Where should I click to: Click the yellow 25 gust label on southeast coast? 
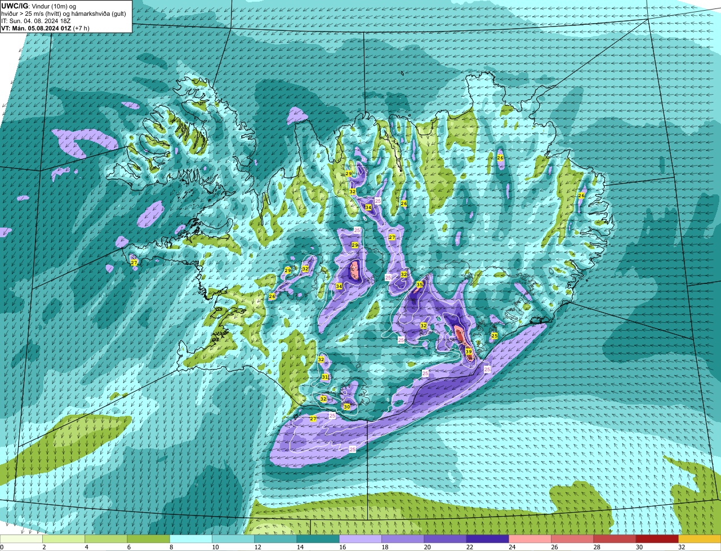(x=494, y=336)
